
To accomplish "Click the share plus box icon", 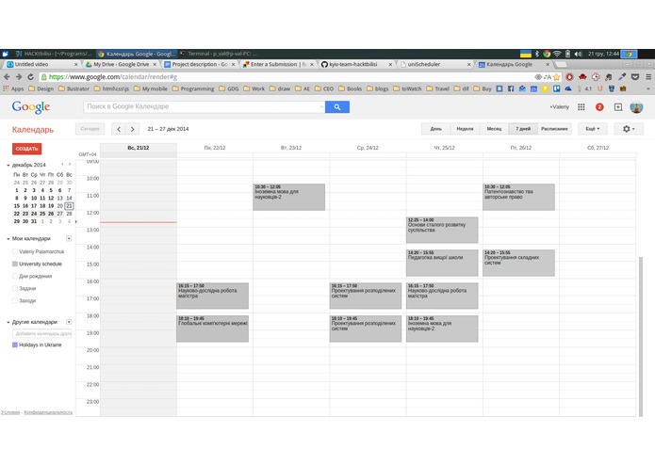I will point(618,107).
